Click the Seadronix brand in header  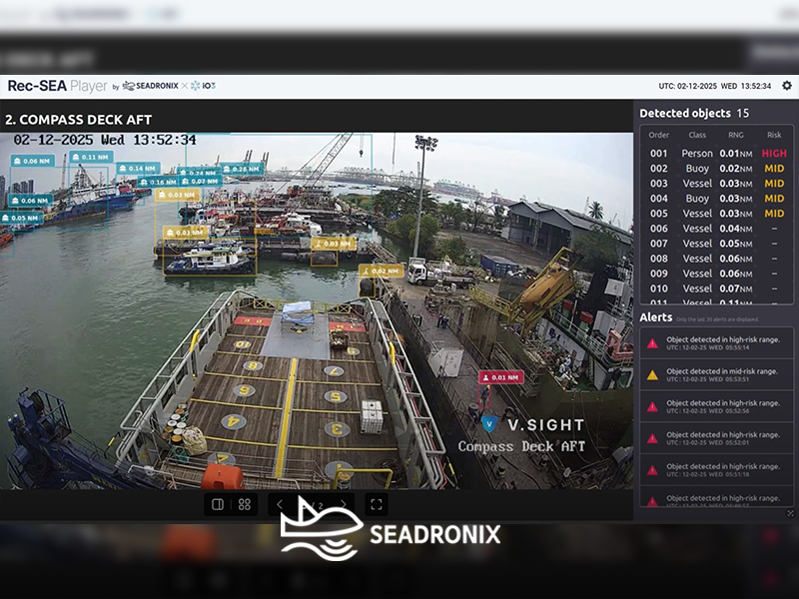(151, 86)
